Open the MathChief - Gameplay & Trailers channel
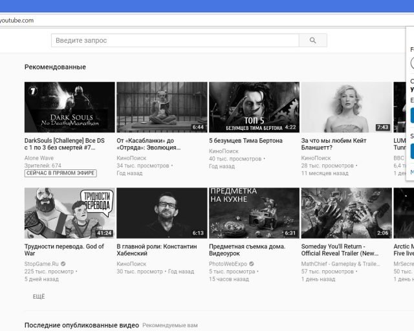This screenshot has width=414, height=331. click(x=340, y=264)
